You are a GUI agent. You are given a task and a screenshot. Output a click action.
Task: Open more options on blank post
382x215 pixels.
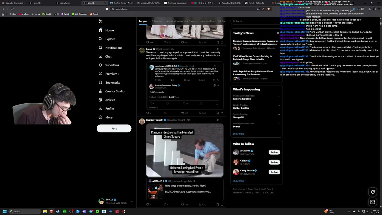(x=222, y=49)
